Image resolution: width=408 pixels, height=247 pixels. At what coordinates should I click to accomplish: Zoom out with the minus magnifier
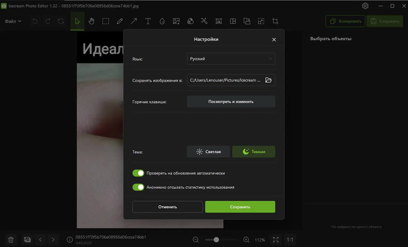tap(196, 240)
